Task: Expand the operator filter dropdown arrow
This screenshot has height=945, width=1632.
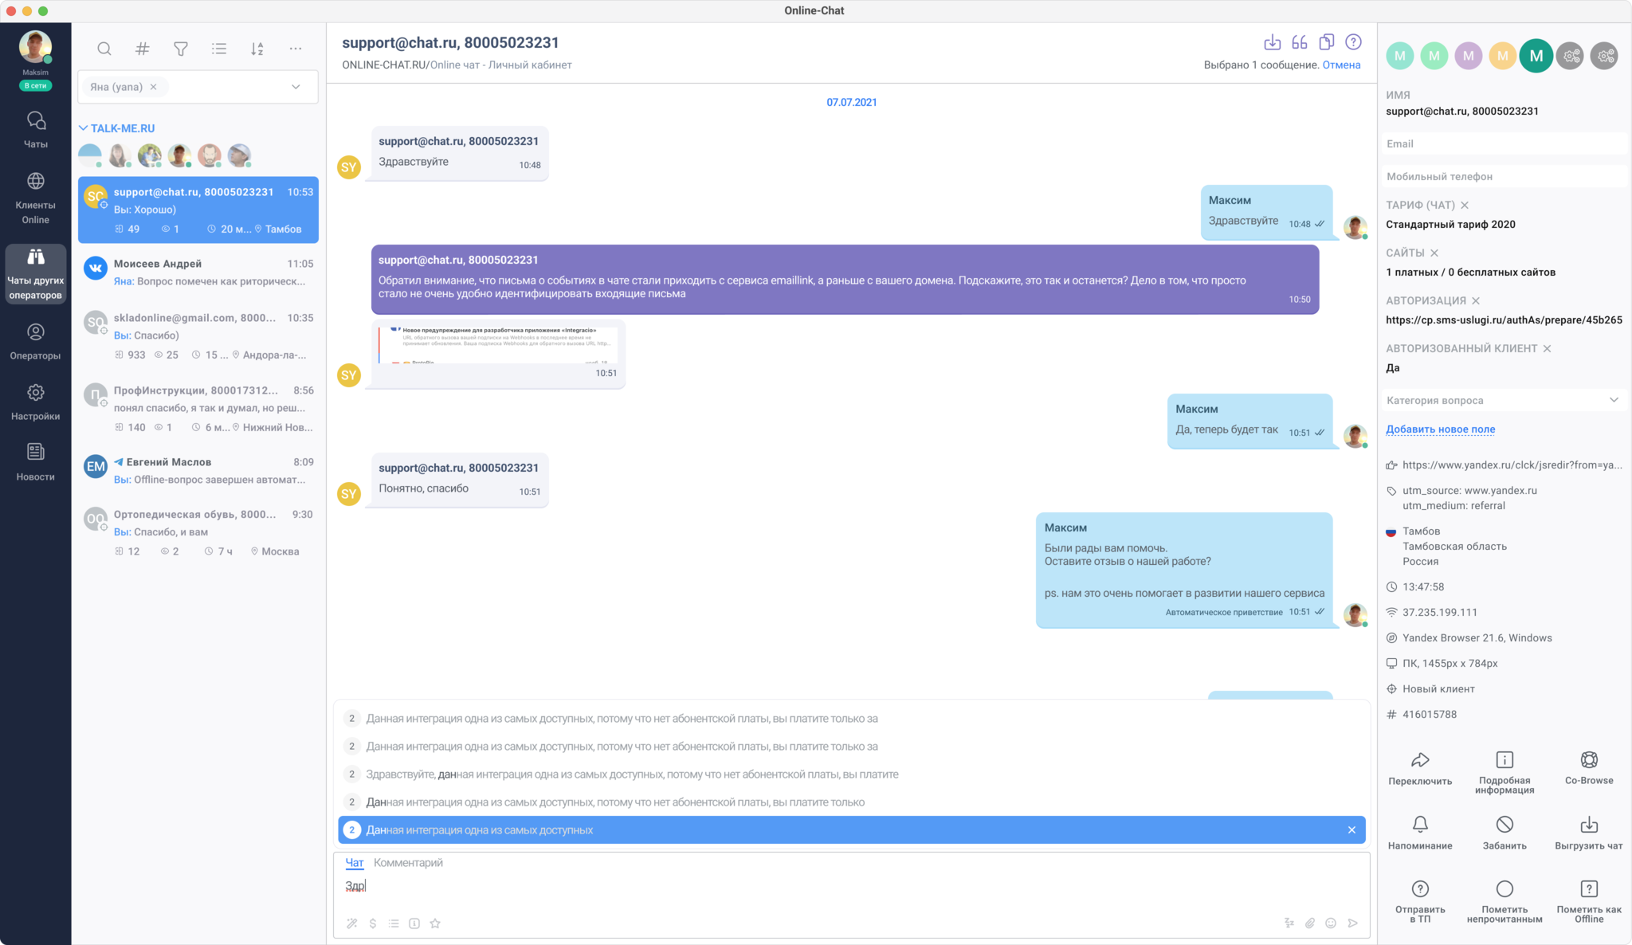Action: tap(296, 87)
